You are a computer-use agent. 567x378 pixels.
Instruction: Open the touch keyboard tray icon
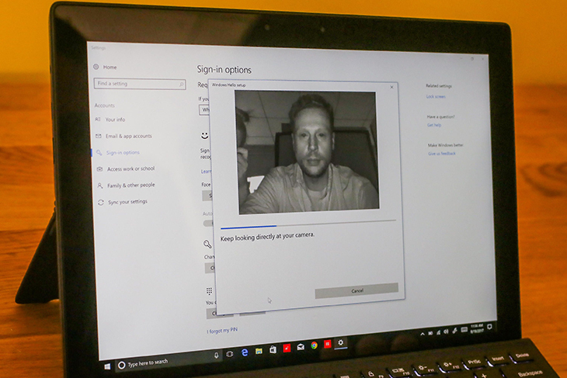click(464, 329)
